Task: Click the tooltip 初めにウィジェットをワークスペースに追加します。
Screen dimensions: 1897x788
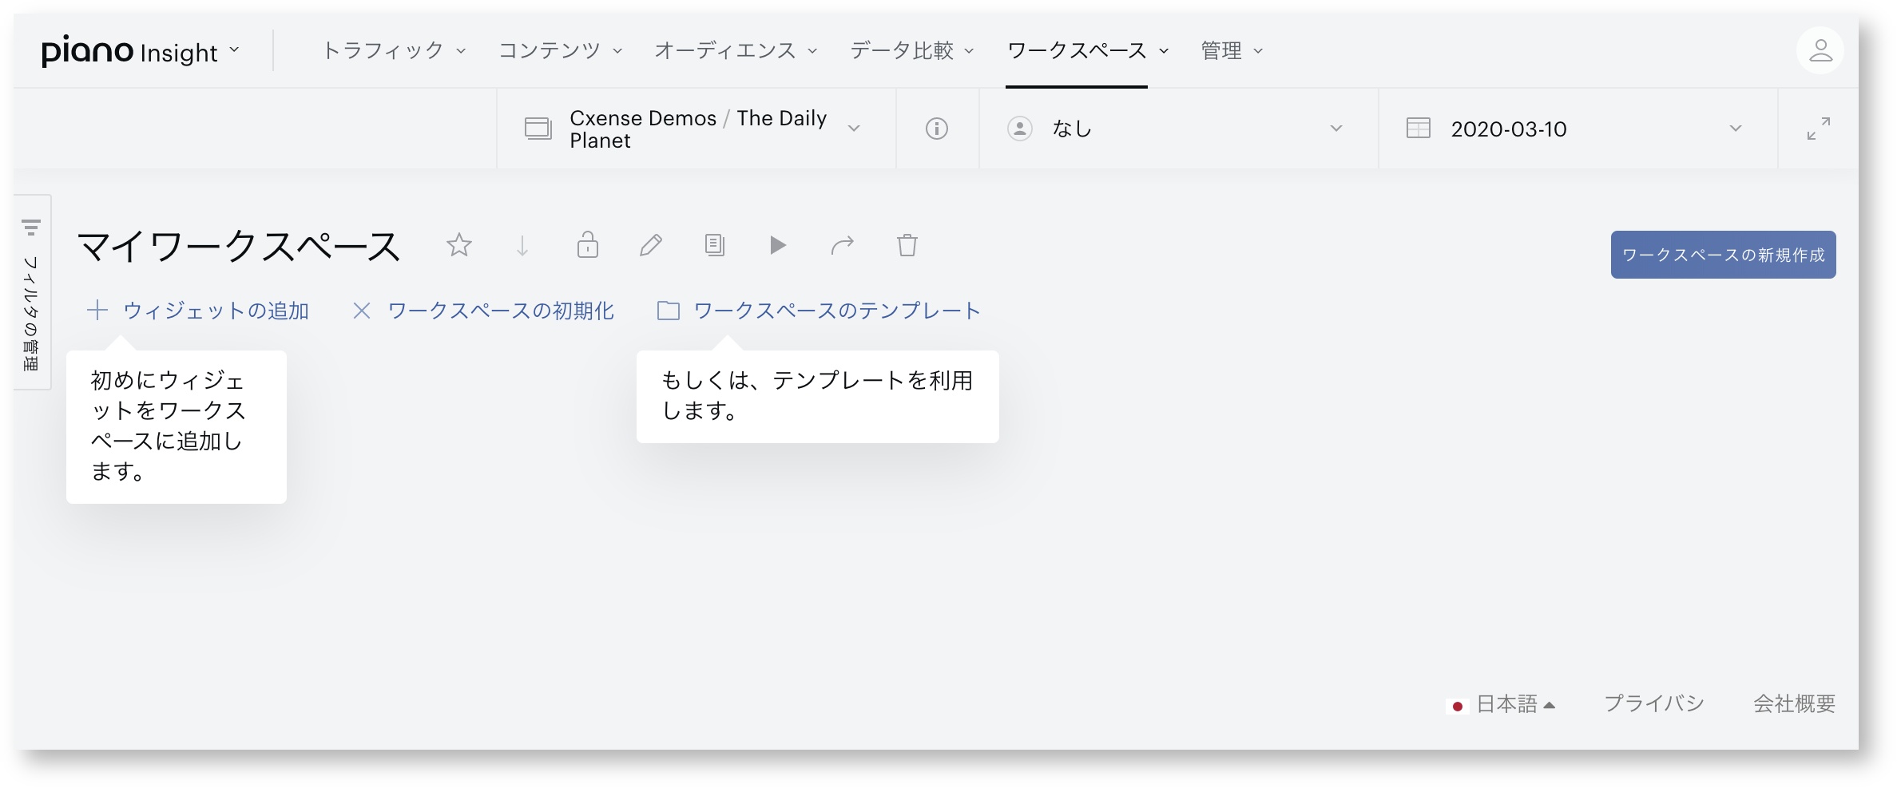Action: tap(177, 426)
